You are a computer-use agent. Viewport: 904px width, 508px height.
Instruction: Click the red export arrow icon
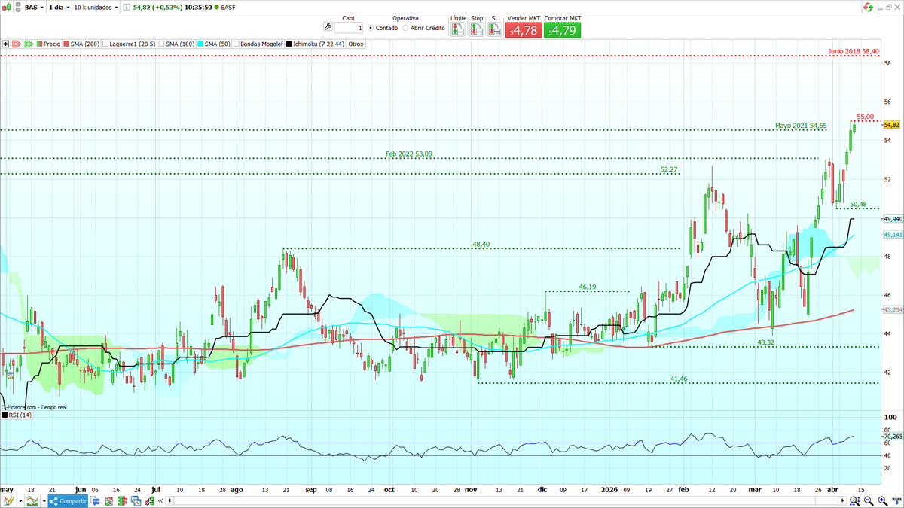click(16, 44)
